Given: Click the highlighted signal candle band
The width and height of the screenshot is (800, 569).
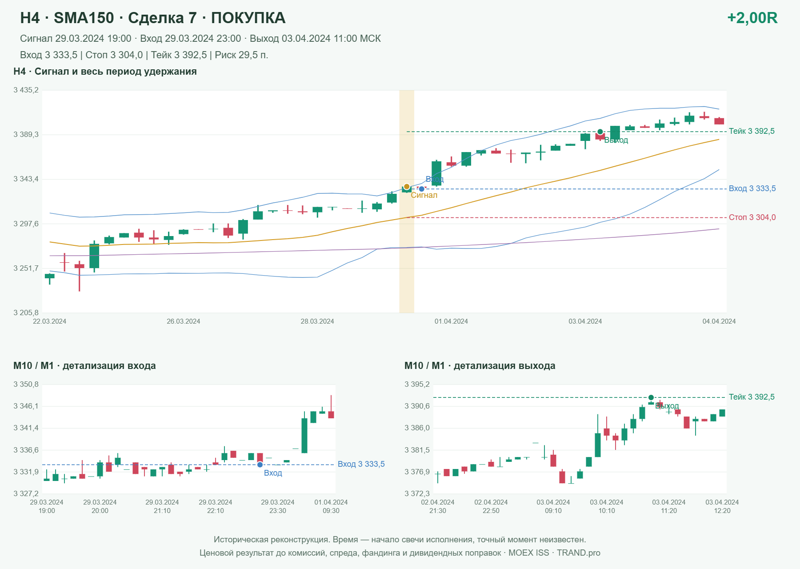Looking at the screenshot, I should (x=407, y=201).
